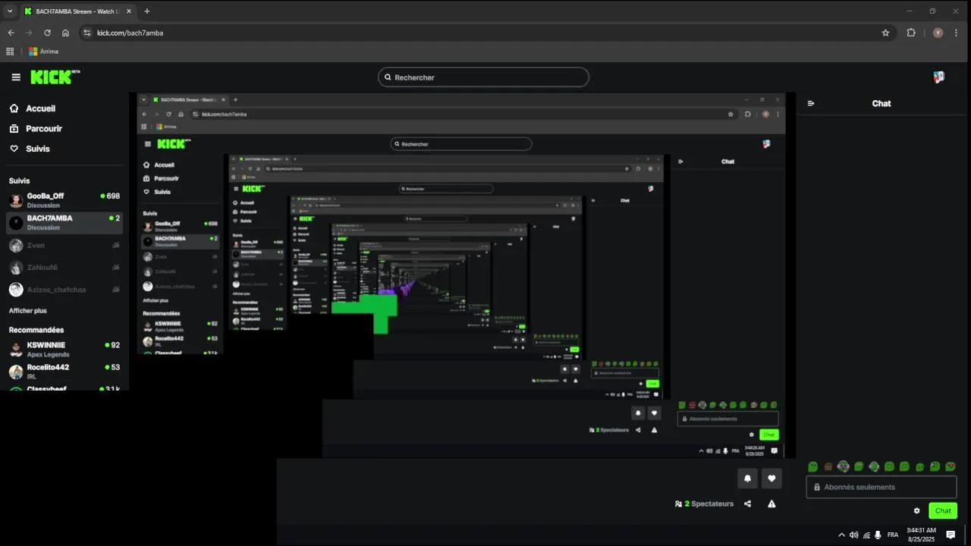Open the Chrome profile avatar

click(x=938, y=33)
